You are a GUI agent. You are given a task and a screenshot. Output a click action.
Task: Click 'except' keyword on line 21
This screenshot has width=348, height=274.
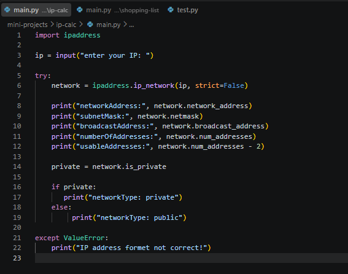(47, 238)
